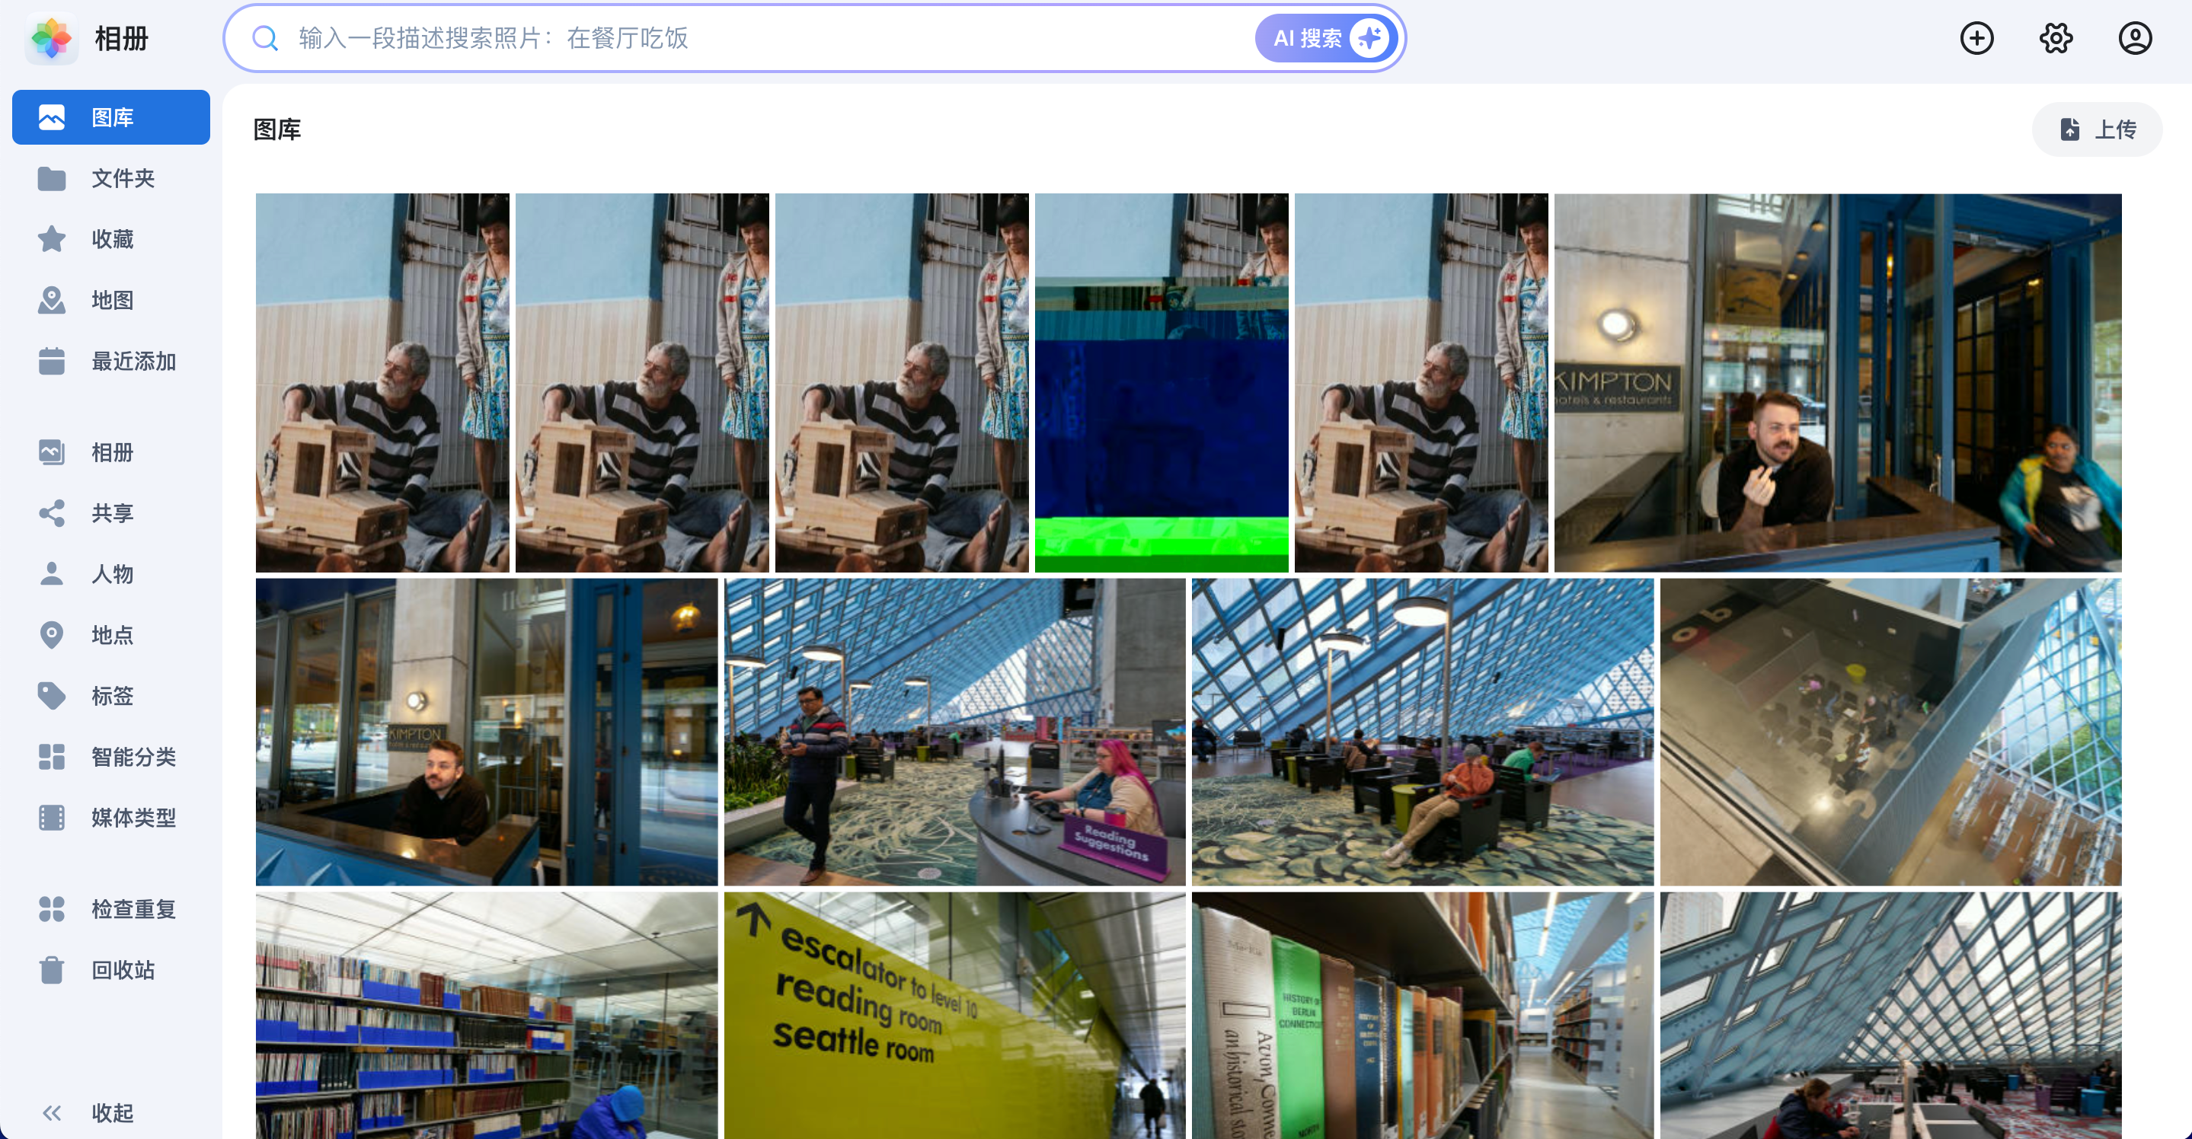Image resolution: width=2192 pixels, height=1139 pixels.
Task: Browse 人物 people category
Action: (x=110, y=574)
